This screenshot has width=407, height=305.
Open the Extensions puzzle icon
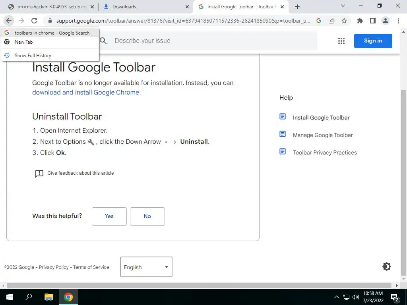[x=360, y=21]
